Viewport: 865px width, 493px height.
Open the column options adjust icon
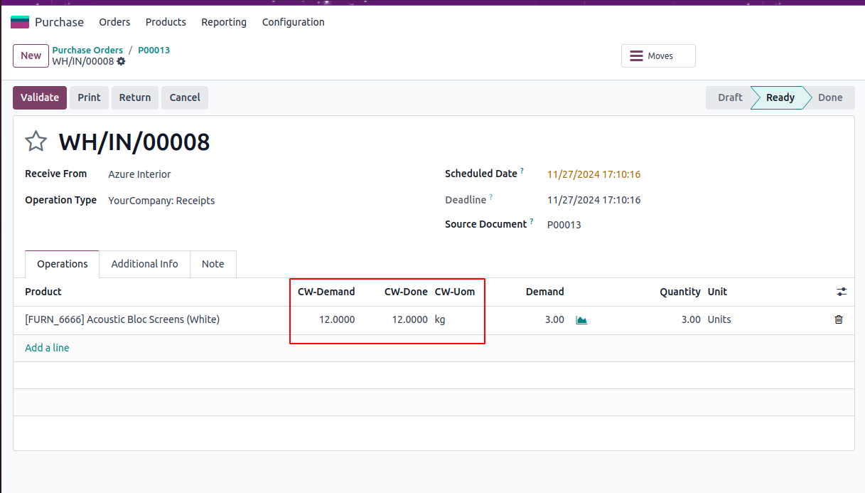point(842,292)
